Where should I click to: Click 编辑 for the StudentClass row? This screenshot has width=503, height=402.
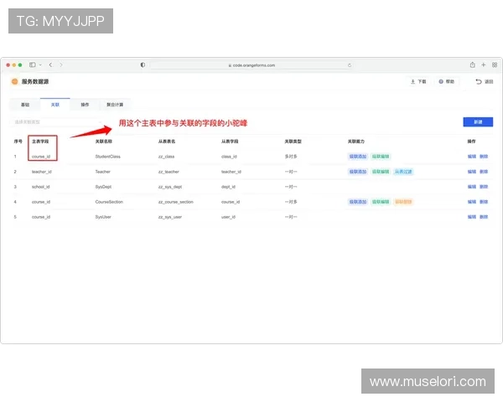(x=471, y=157)
